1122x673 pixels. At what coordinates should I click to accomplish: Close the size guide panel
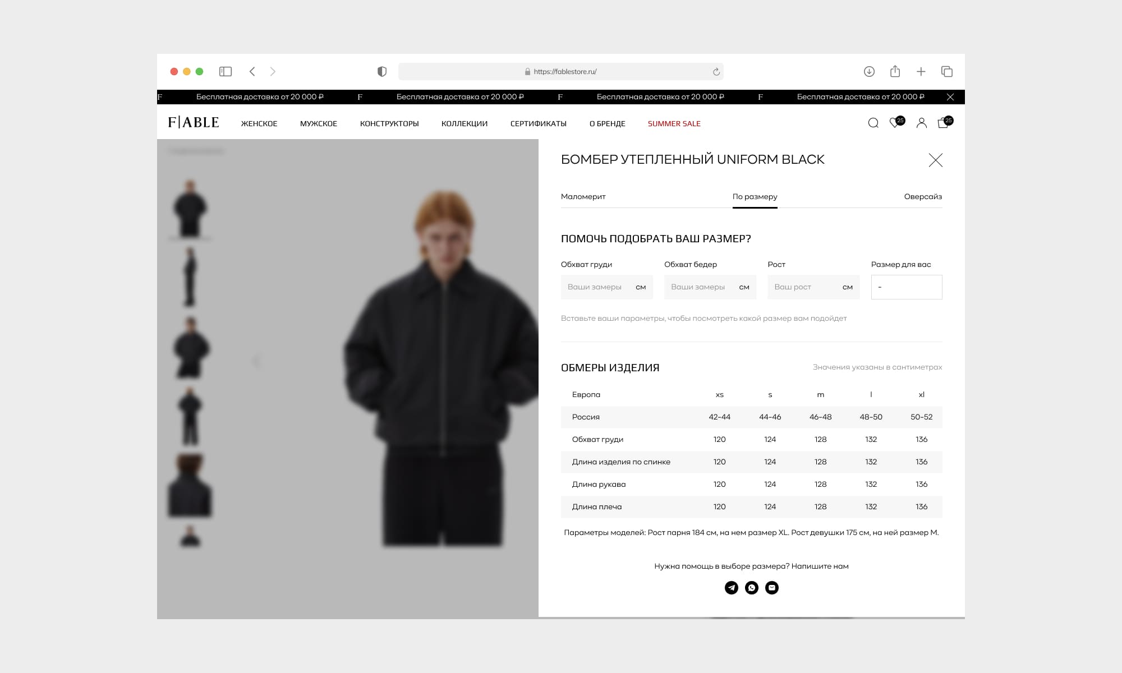935,160
